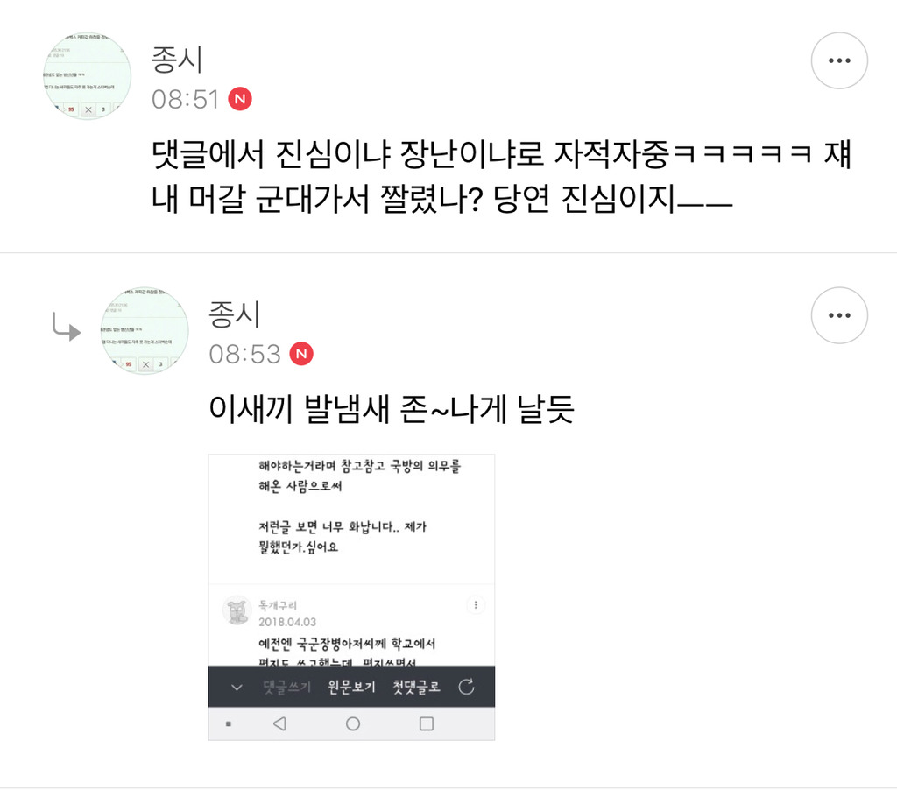This screenshot has width=897, height=790.
Task: Click the reply indent arrow icon
Action: pos(67,327)
